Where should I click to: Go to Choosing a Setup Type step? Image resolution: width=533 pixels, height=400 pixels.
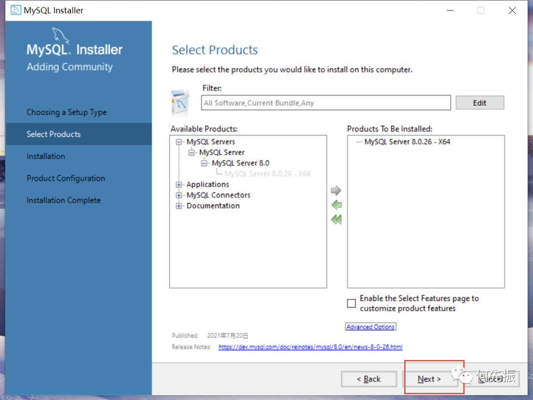67,112
